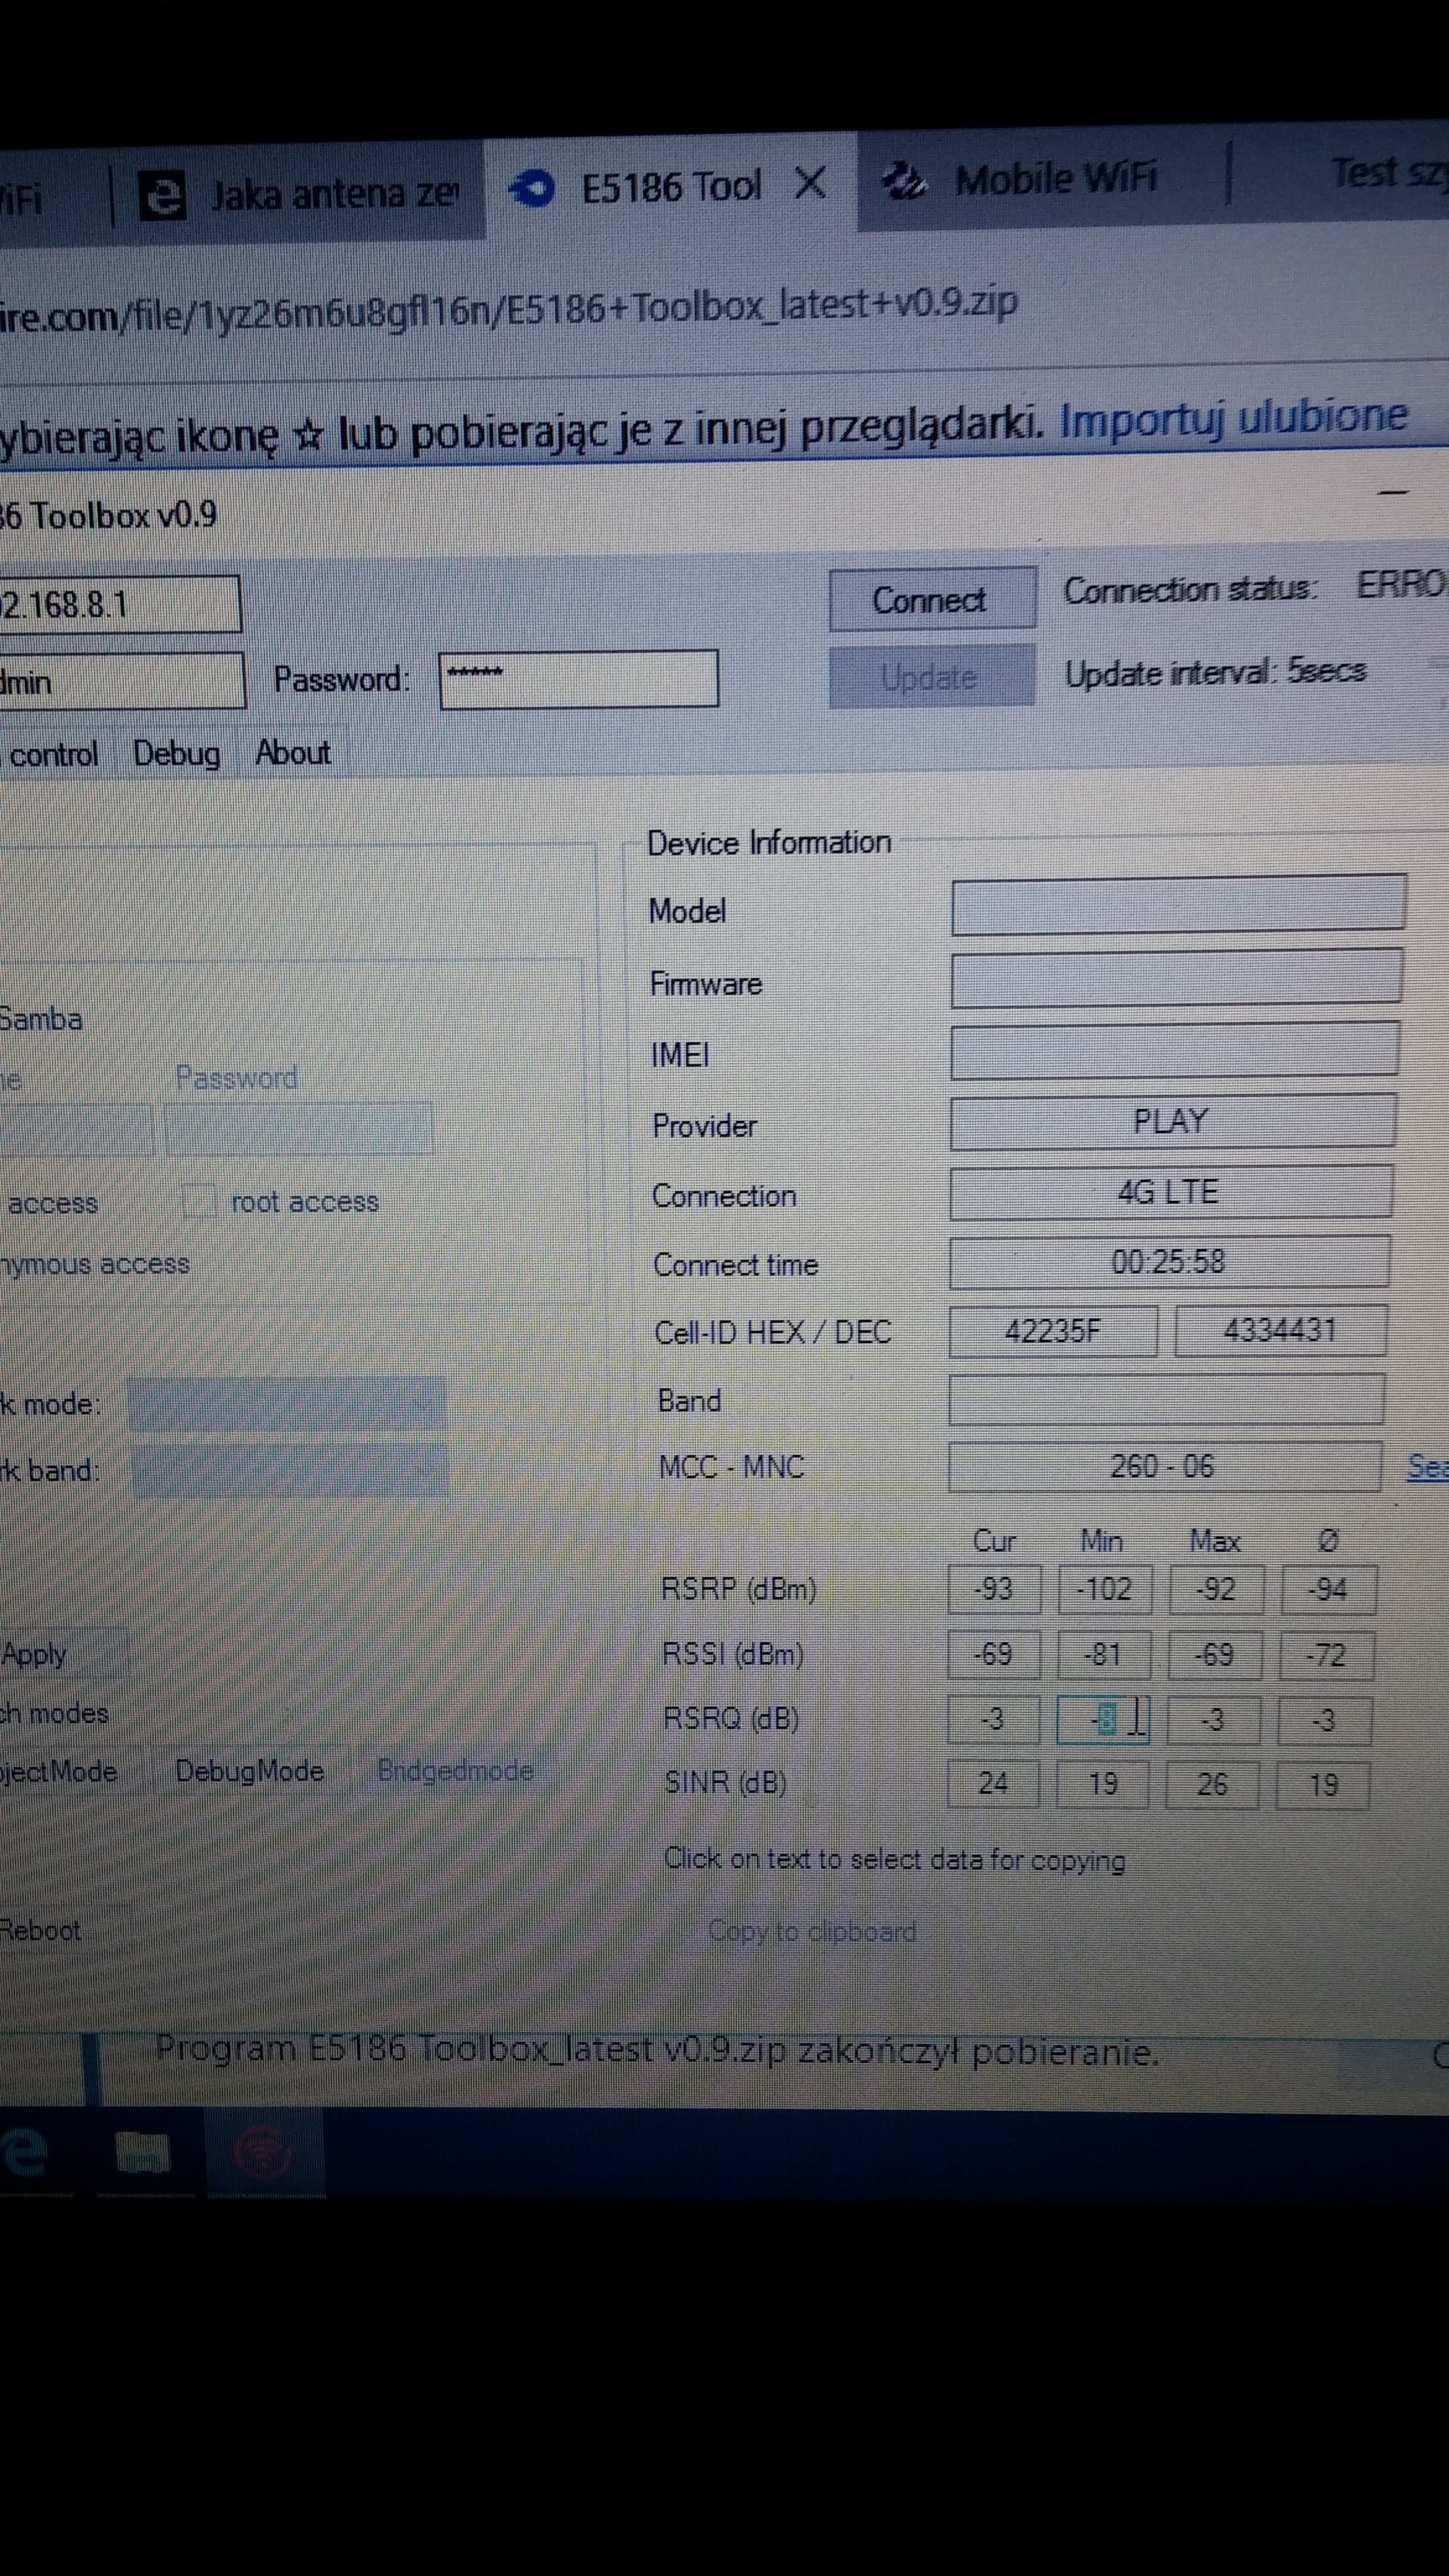
Task: Open the About tab
Action: coord(292,751)
